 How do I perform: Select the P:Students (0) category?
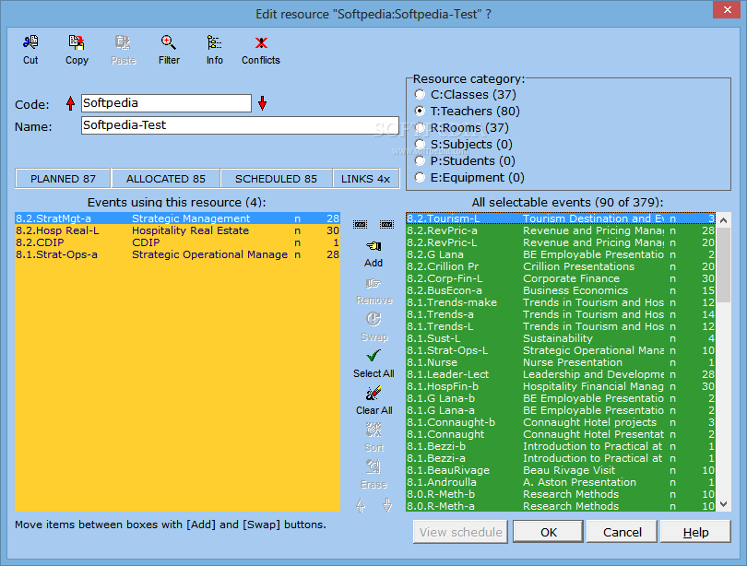(x=420, y=161)
